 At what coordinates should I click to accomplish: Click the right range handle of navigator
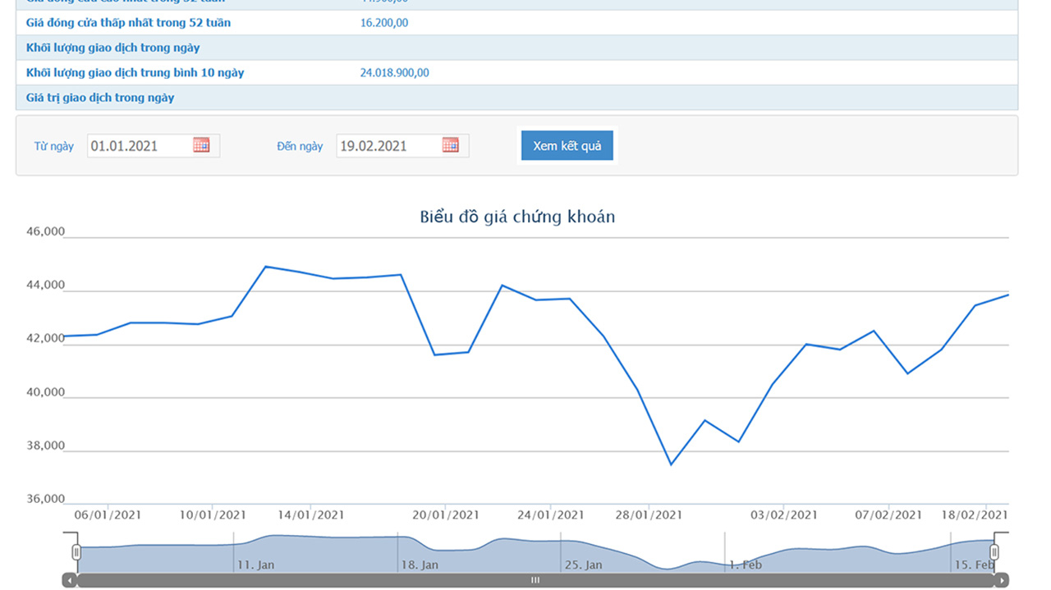click(x=994, y=552)
